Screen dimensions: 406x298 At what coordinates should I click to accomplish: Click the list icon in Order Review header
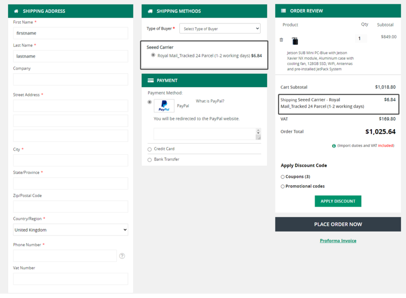(x=283, y=11)
